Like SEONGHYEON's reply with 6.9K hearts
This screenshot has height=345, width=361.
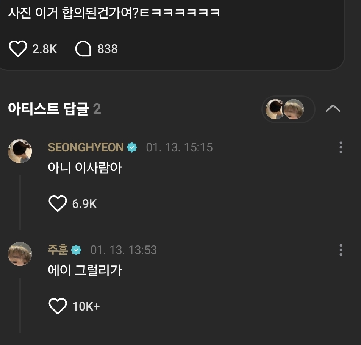58,203
